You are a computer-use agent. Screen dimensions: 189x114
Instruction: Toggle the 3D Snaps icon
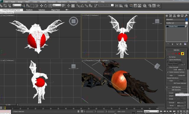(78, 6)
